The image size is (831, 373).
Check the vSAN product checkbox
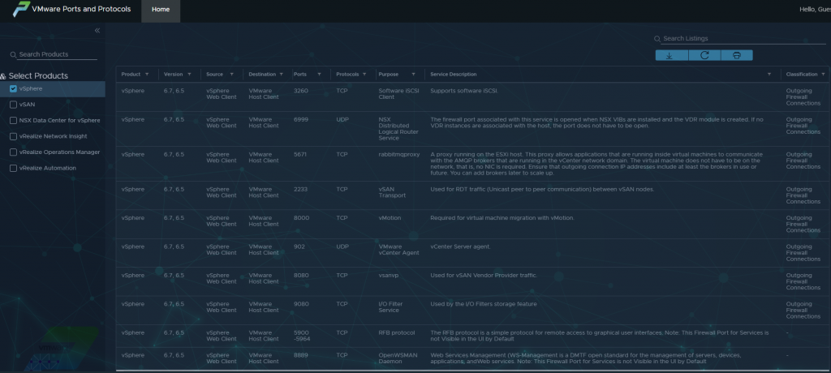click(x=13, y=105)
